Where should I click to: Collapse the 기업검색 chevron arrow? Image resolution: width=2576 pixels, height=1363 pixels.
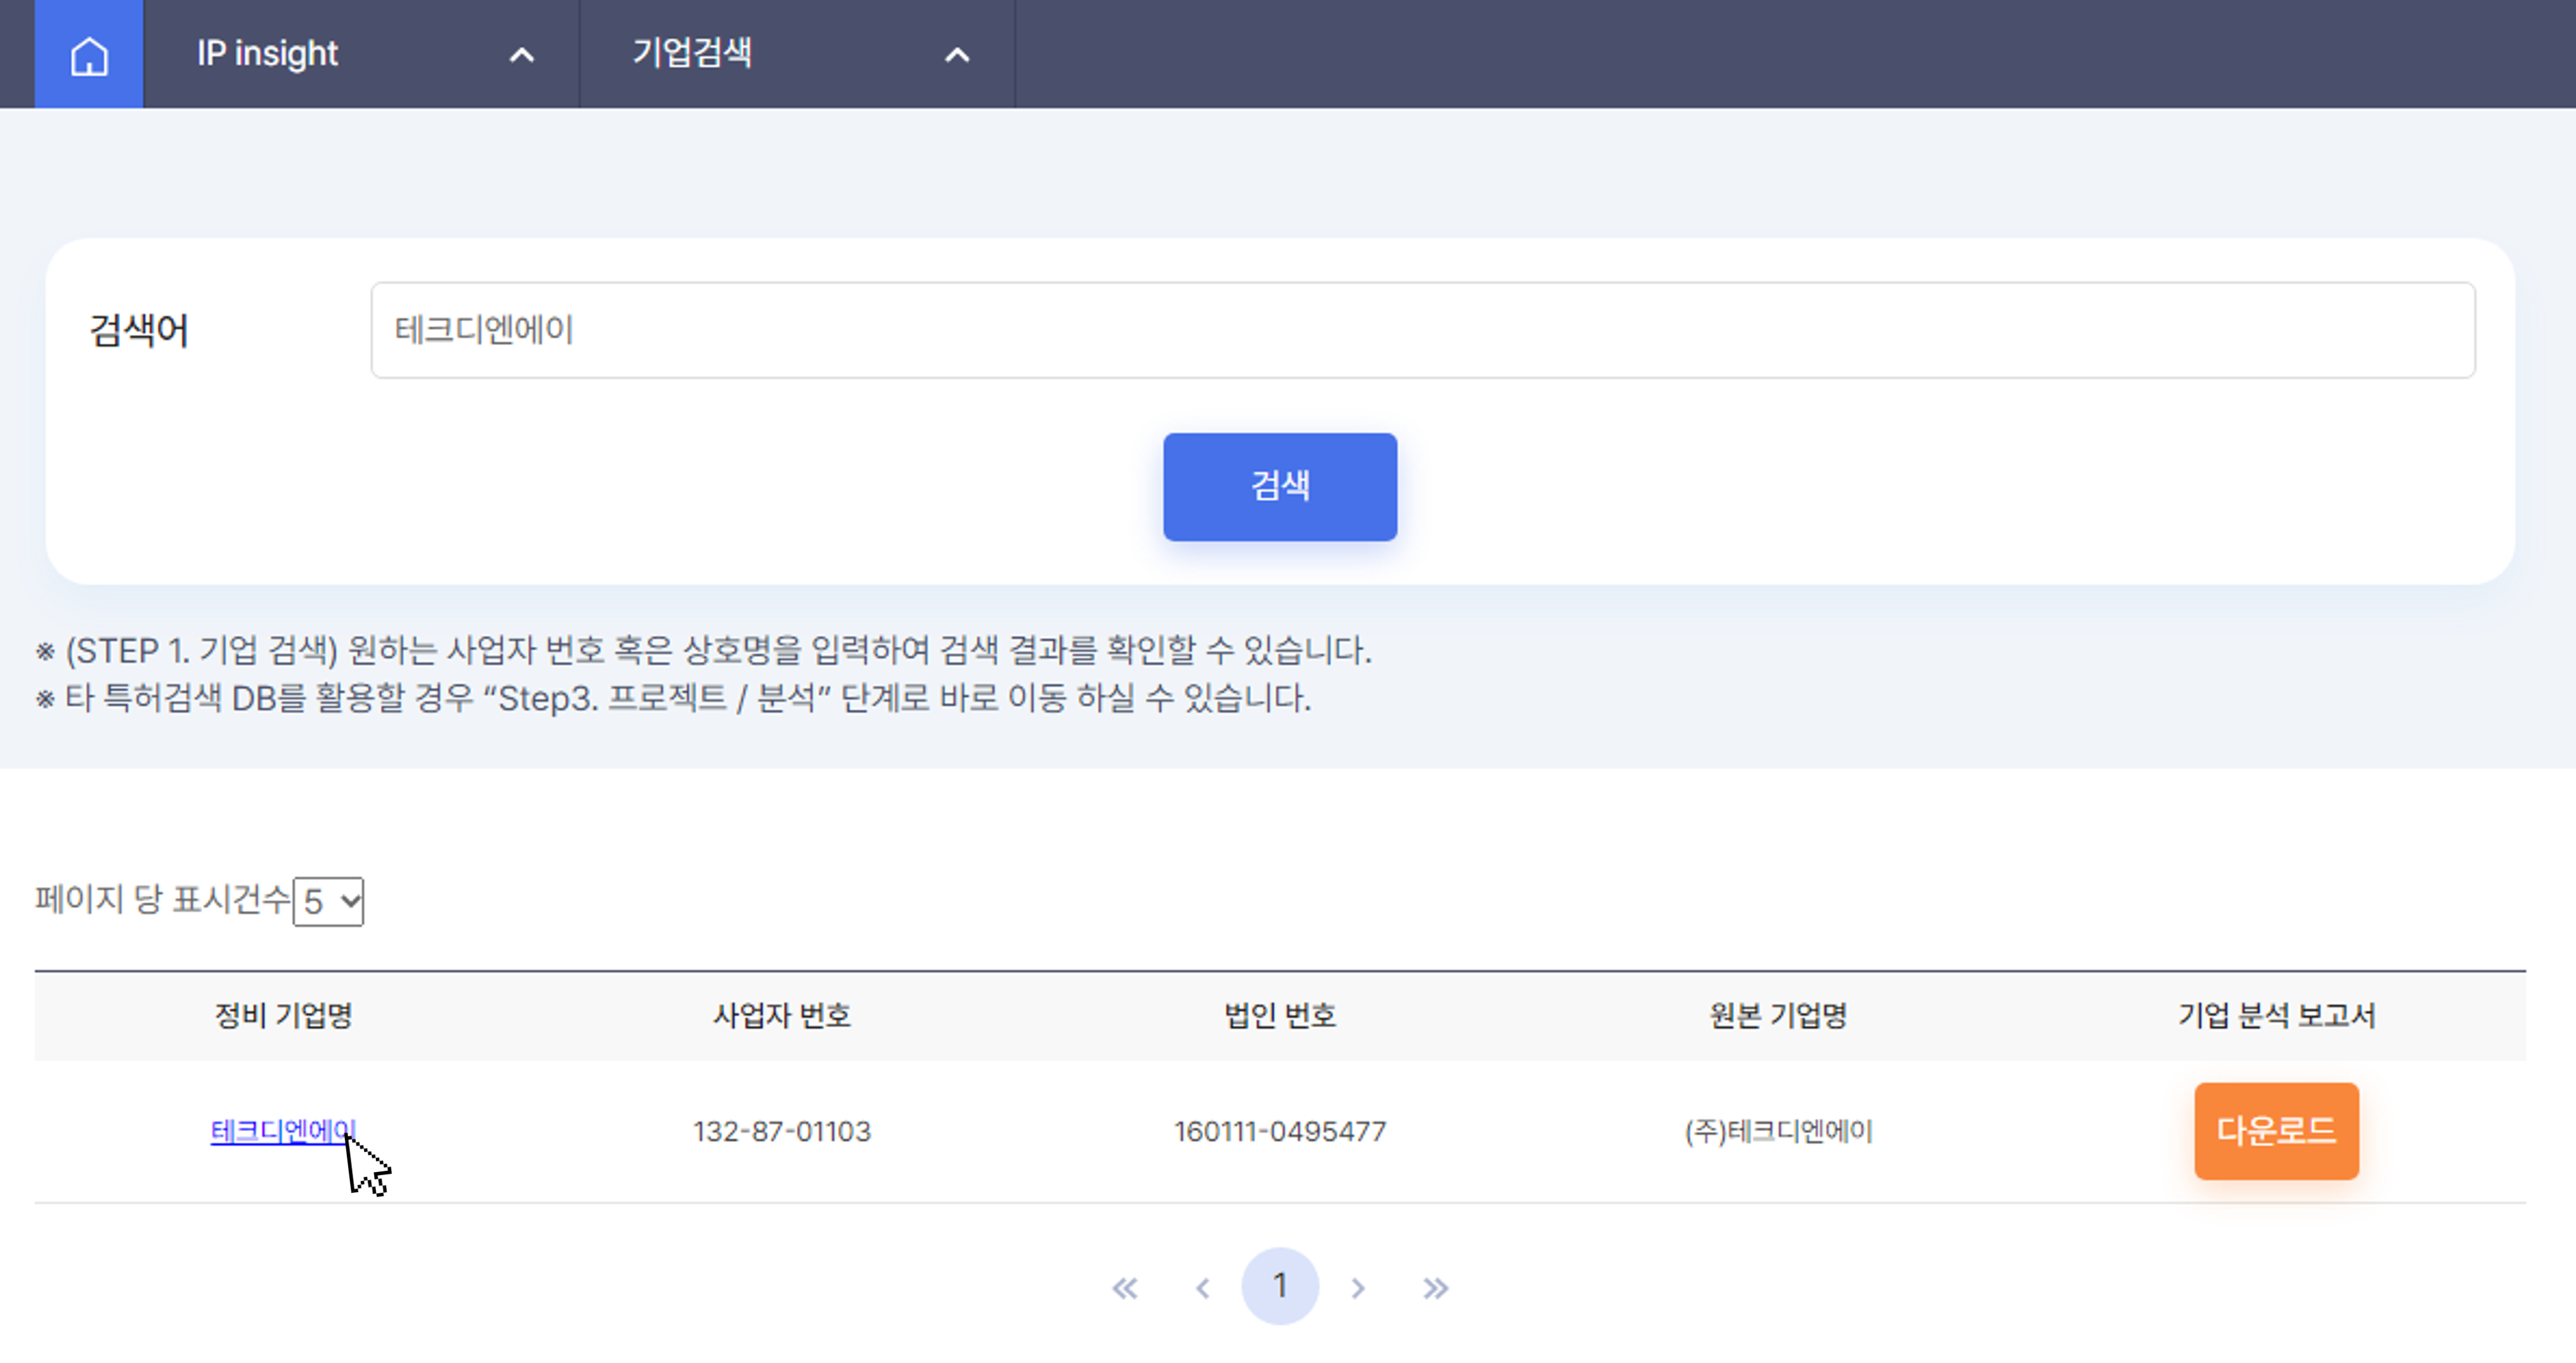(x=957, y=55)
